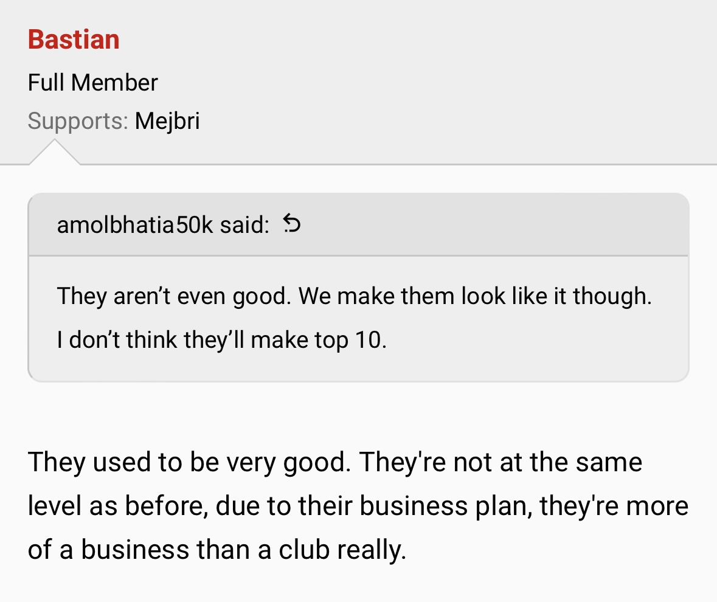Click the word "said:" in quote header
Image resolution: width=717 pixels, height=602 pixels.
[x=244, y=224]
